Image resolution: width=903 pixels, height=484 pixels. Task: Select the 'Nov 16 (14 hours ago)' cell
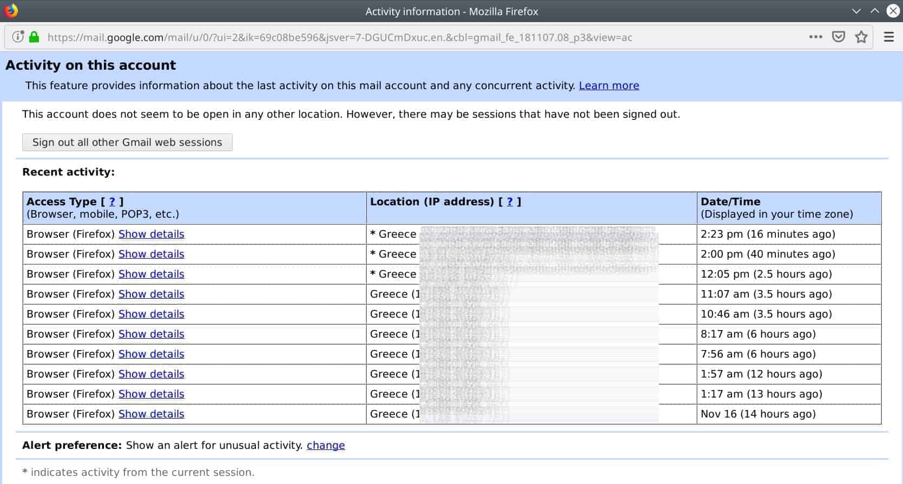[x=789, y=414]
